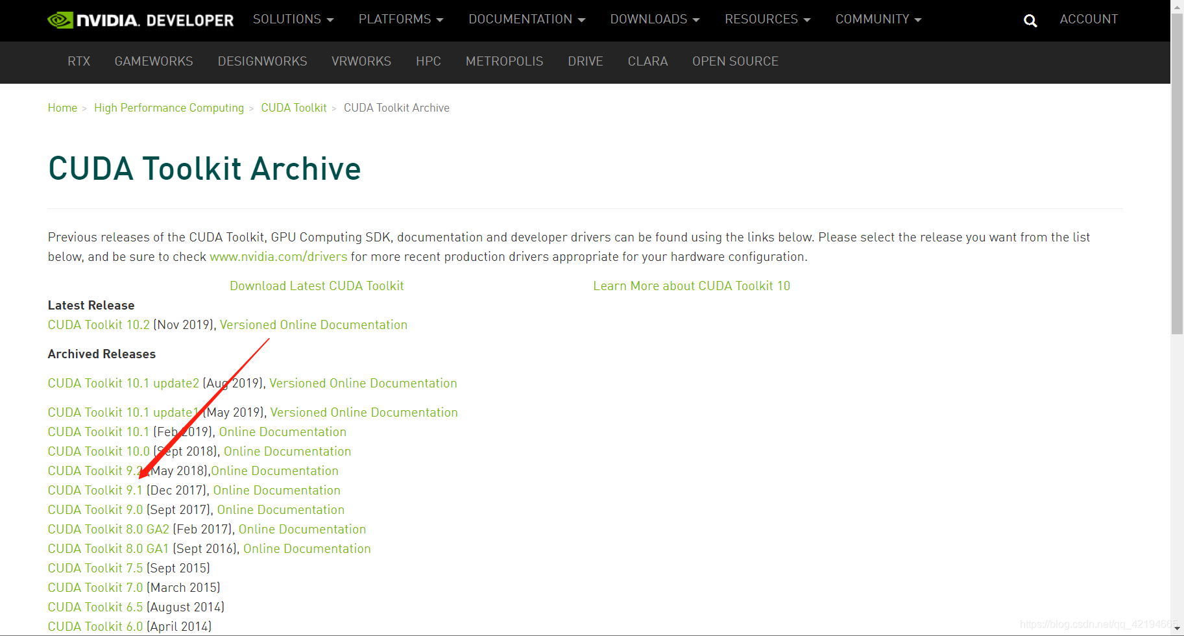Open CUDA Toolkit 9.1 link
1184x636 pixels.
pos(95,490)
